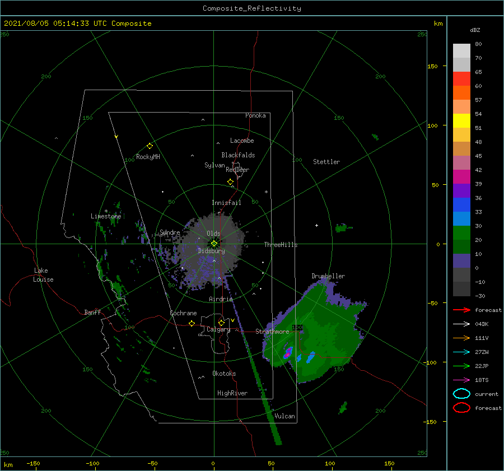The height and width of the screenshot is (471, 504).
Task: Click the Innisfail city label
Action: 226,203
